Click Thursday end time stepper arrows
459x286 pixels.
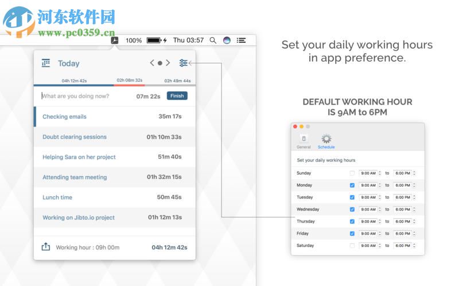[414, 221]
